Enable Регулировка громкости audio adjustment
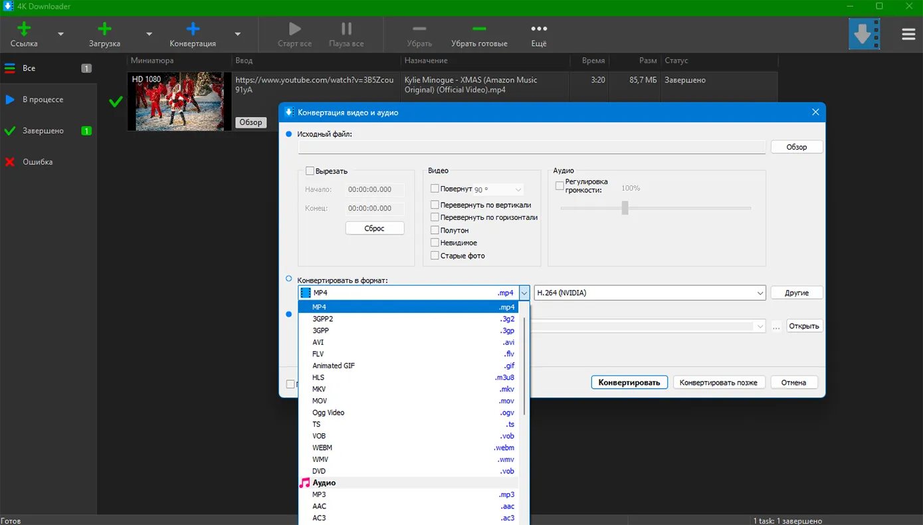 tap(560, 186)
